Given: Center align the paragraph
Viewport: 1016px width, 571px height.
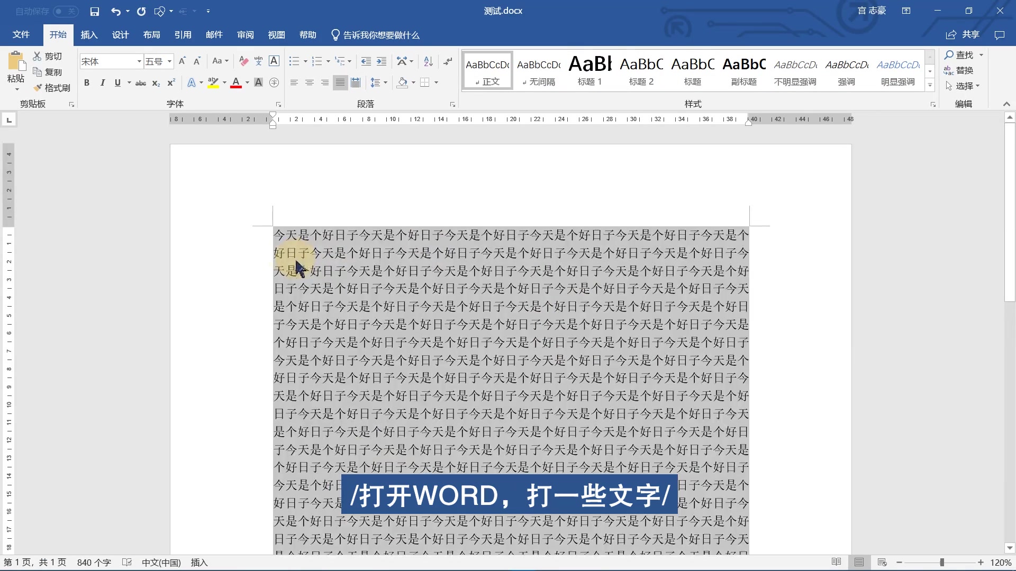Looking at the screenshot, I should click(309, 83).
